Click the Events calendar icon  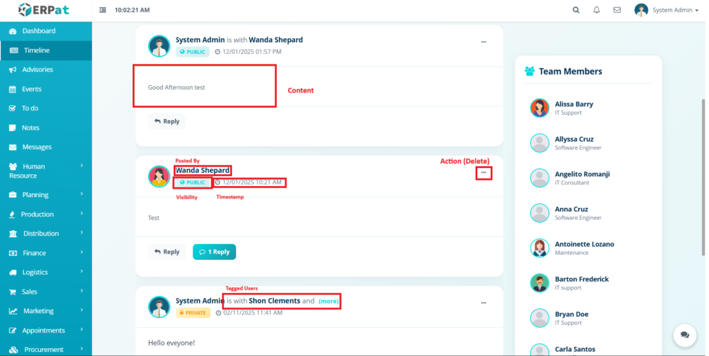pyautogui.click(x=12, y=89)
